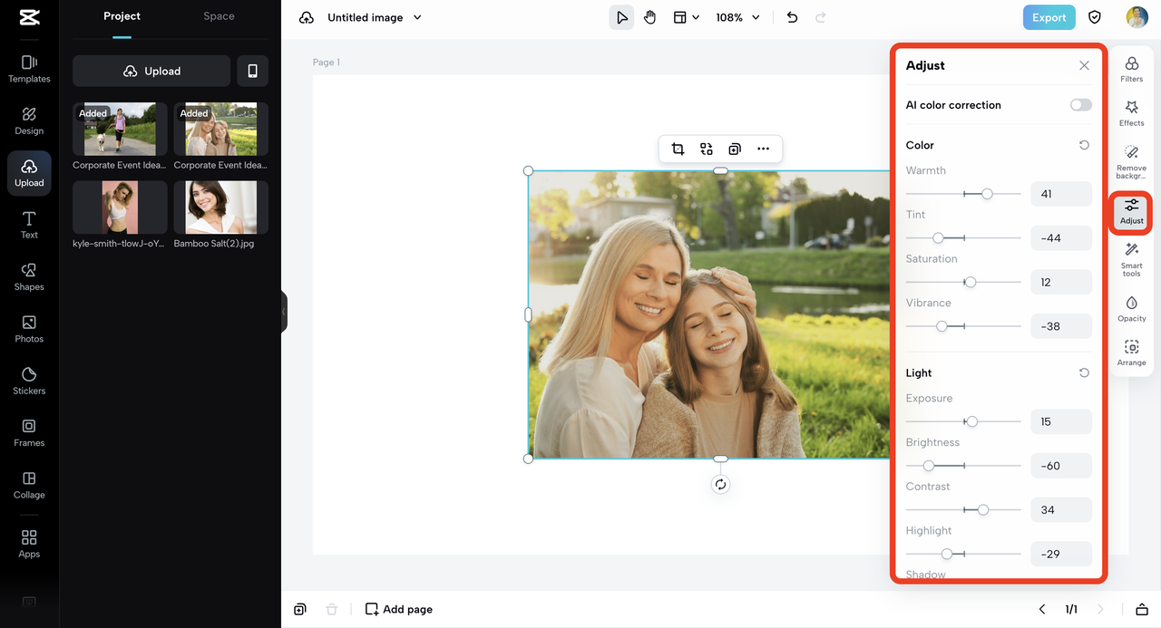Click the CapCut logo icon
This screenshot has width=1161, height=628.
point(29,17)
